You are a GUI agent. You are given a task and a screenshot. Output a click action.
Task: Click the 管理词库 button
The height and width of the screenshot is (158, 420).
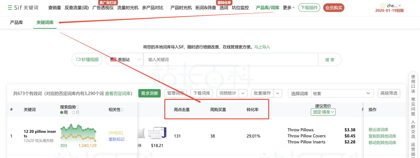(175, 93)
